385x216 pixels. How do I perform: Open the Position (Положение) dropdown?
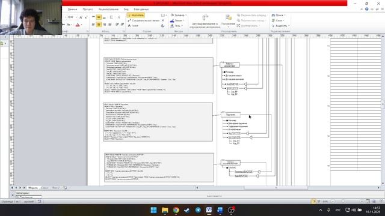228,21
